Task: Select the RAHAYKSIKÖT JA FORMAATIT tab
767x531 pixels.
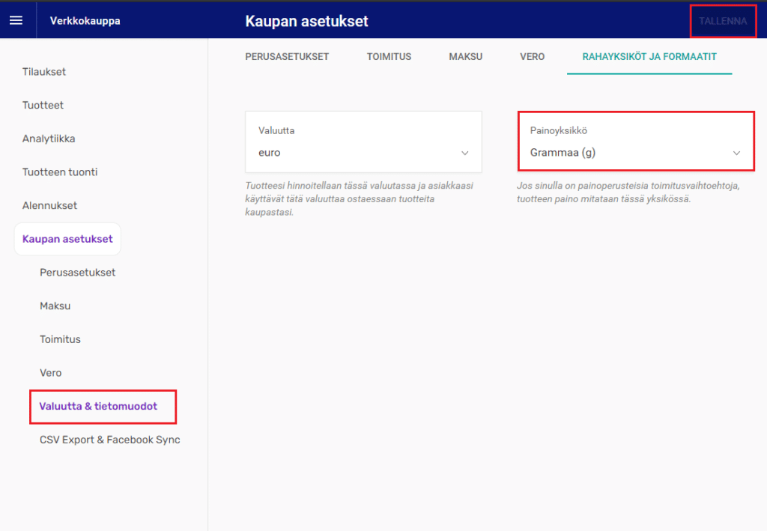Action: point(649,57)
